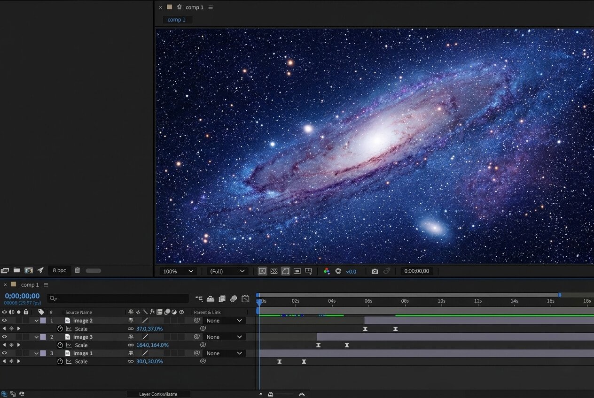Screen dimensions: 594x398
Task: Collapse the image 2 layer properties
Action: (37, 321)
